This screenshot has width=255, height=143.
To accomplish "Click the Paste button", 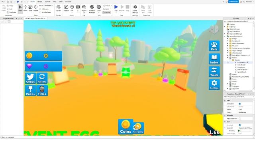I will pos(4,8).
